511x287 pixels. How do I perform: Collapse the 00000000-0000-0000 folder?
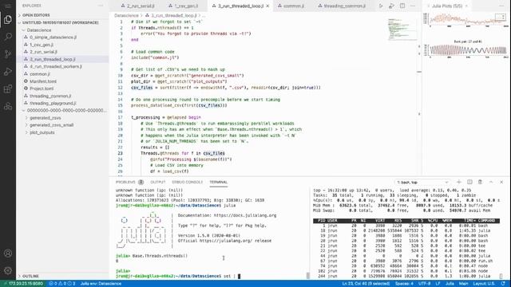click(62, 111)
